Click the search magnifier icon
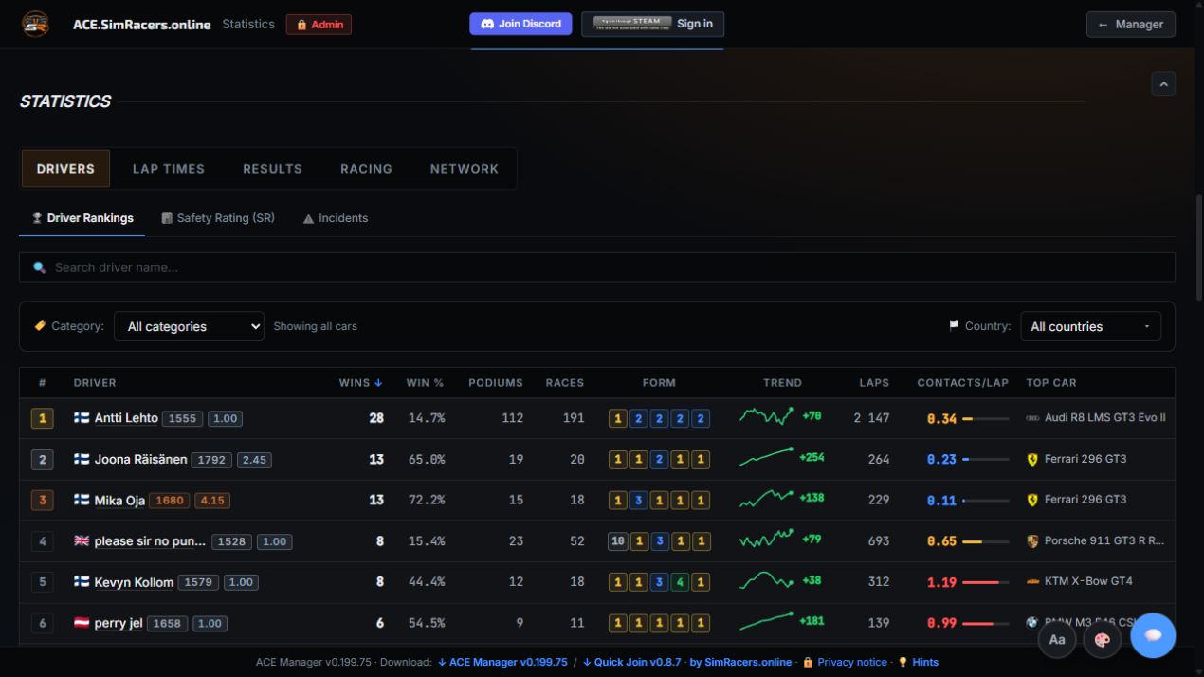Image resolution: width=1204 pixels, height=677 pixels. [x=39, y=267]
